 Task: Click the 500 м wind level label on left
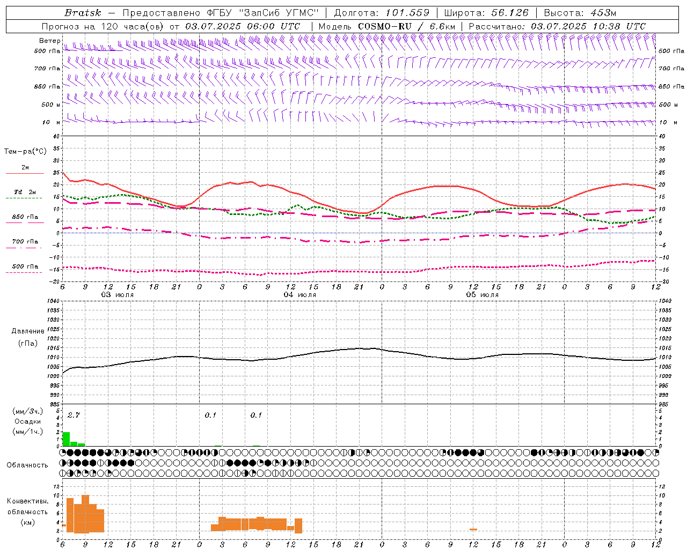coord(51,105)
